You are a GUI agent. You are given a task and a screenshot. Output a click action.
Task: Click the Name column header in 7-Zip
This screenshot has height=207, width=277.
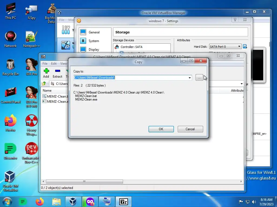pyautogui.click(x=47, y=91)
